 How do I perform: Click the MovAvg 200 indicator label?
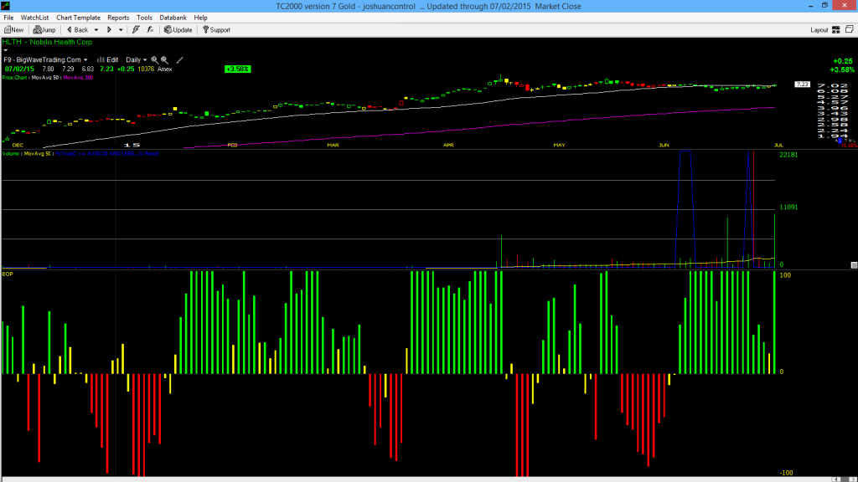(x=78, y=78)
